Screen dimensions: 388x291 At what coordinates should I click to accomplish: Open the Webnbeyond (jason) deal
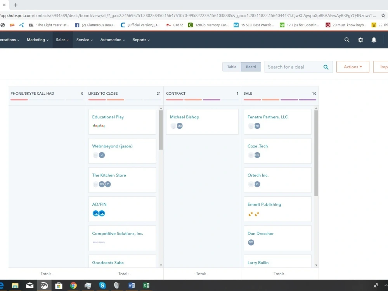click(x=113, y=146)
